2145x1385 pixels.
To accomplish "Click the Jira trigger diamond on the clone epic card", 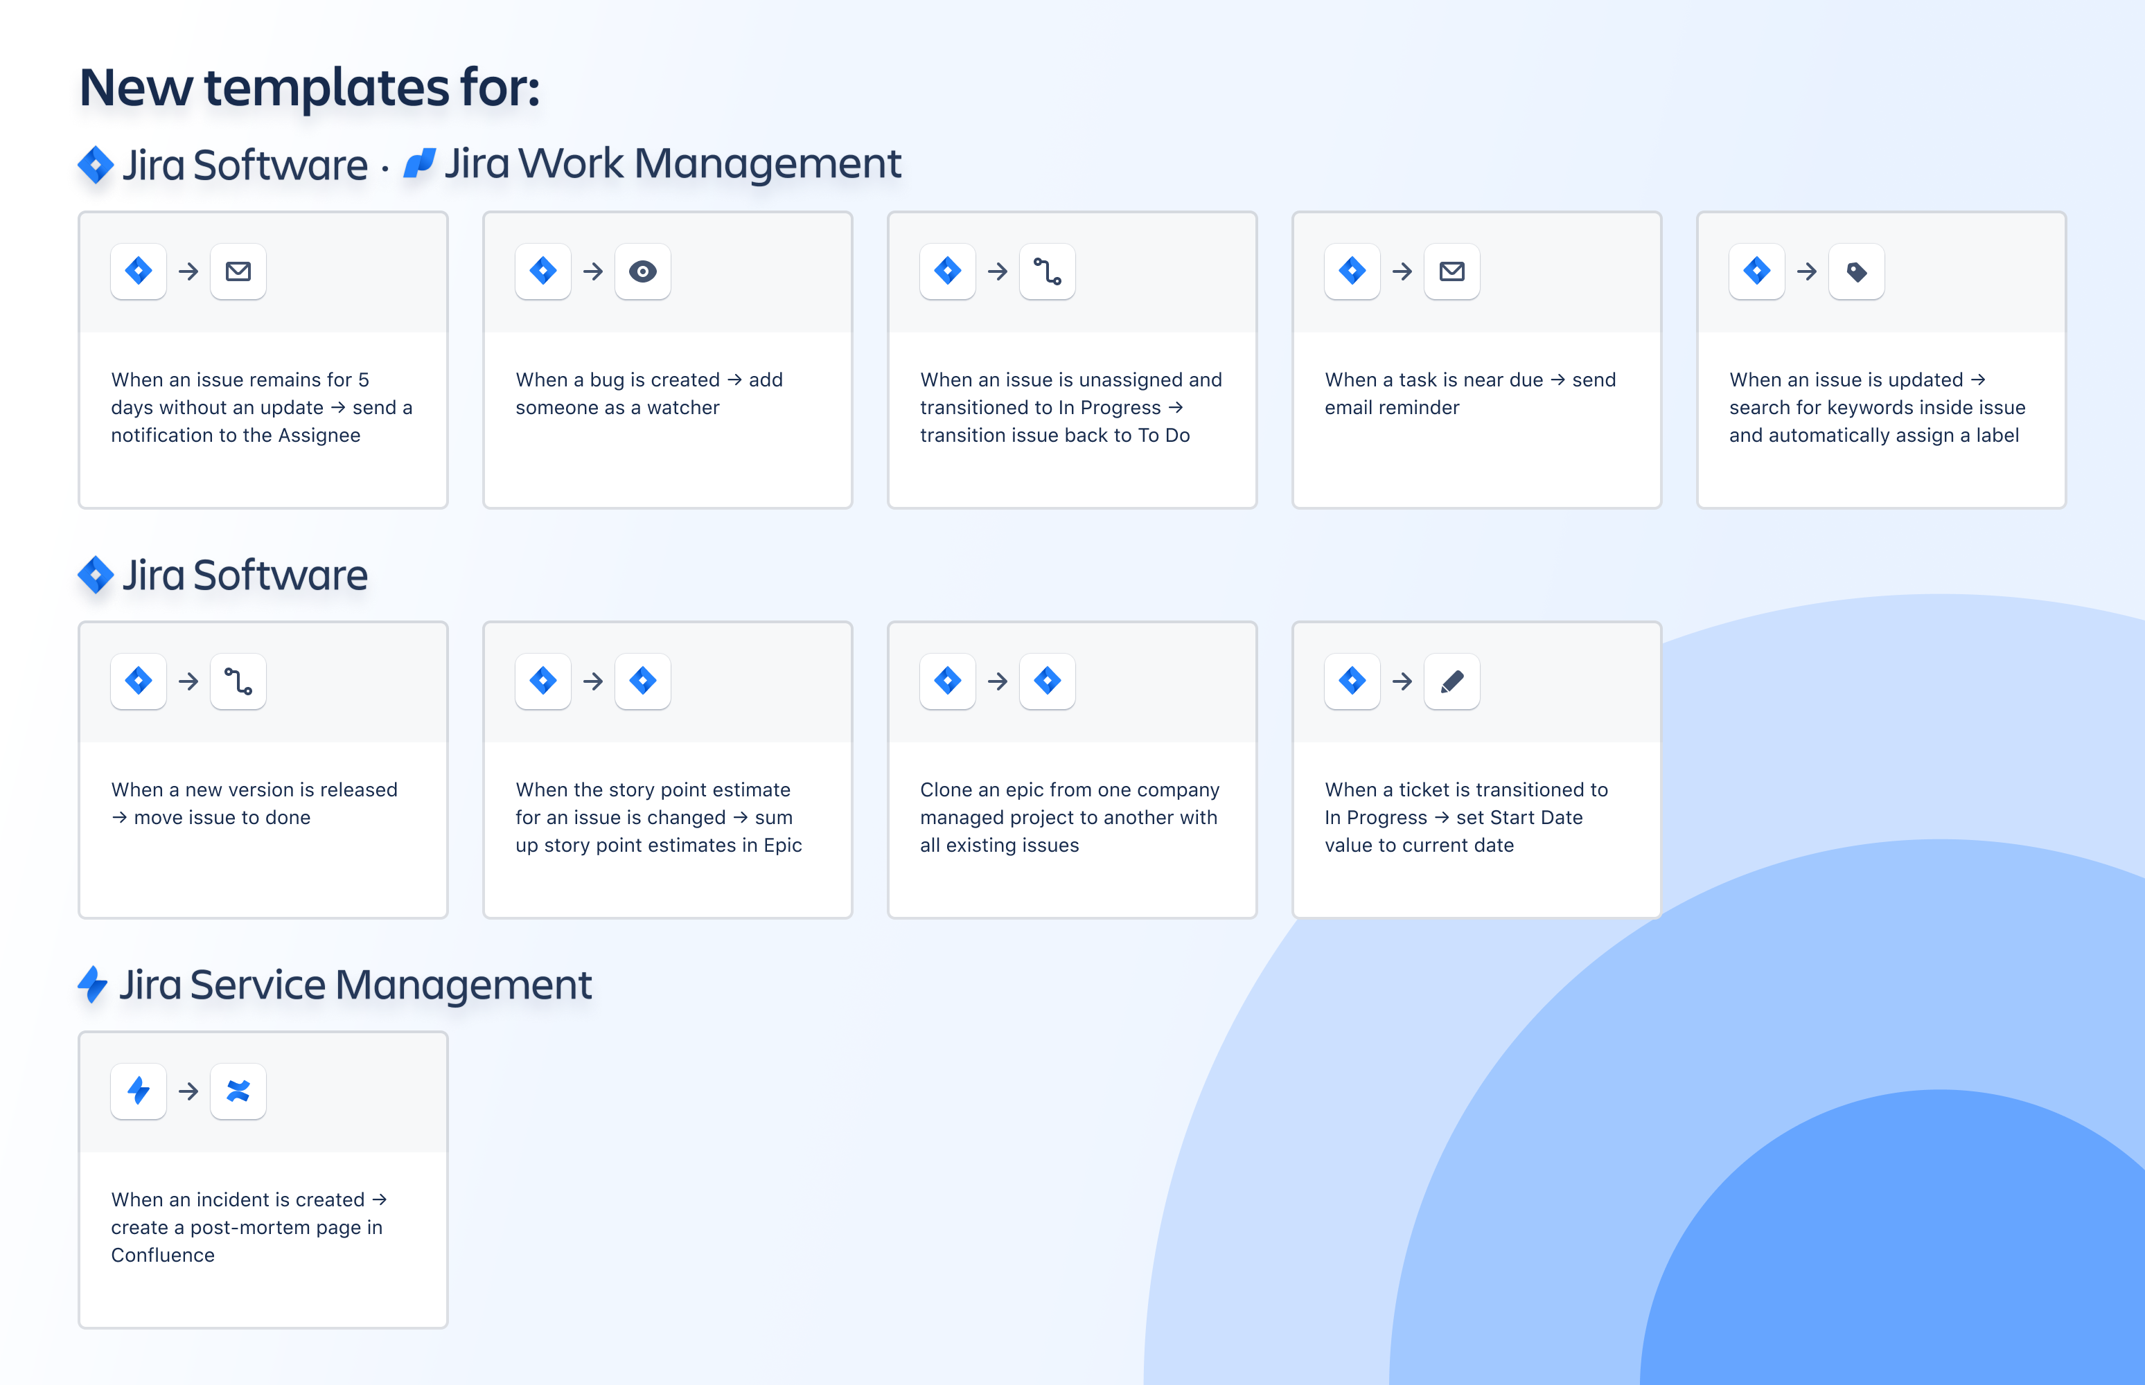I will (947, 681).
